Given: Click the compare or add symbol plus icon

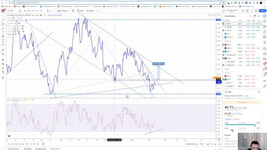Looking at the screenshot, I should click(20, 11).
